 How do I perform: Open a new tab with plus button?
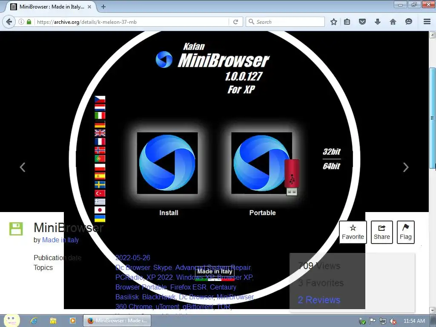click(x=103, y=7)
